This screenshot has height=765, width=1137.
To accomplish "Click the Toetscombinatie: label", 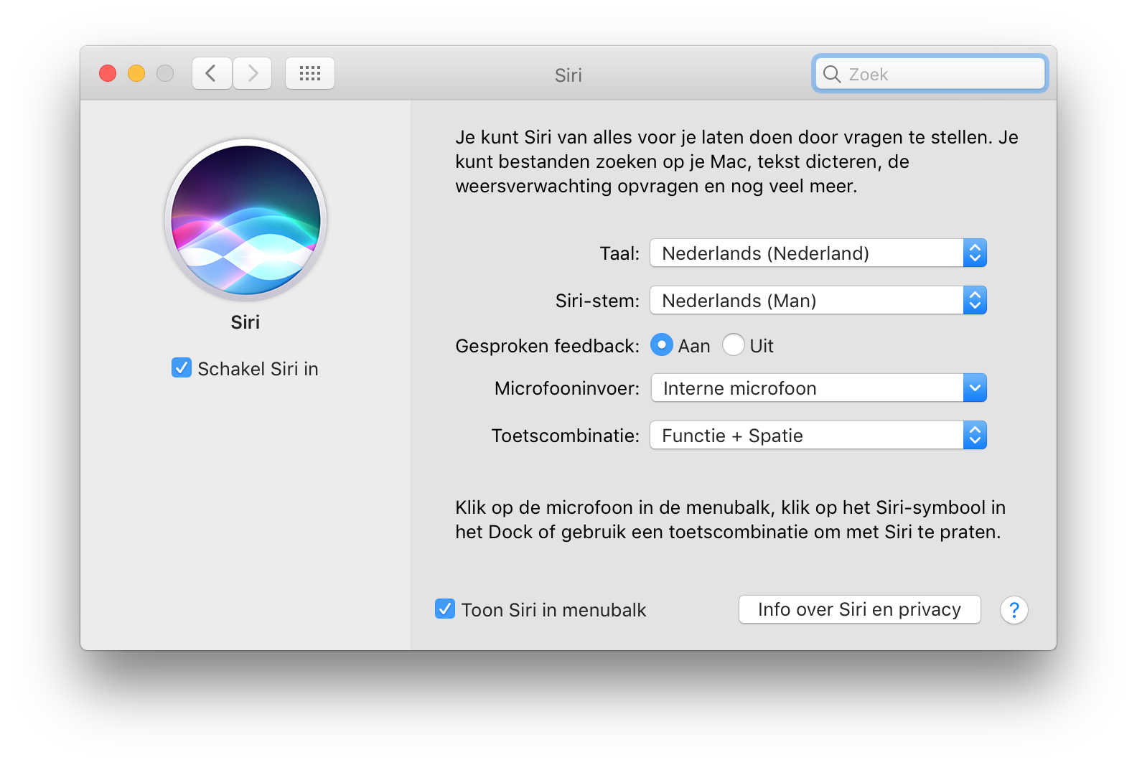I will tap(566, 436).
